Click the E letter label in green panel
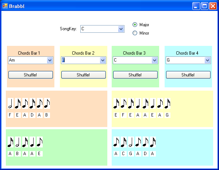The width and height of the screenshot is (219, 170). [x=40, y=154]
